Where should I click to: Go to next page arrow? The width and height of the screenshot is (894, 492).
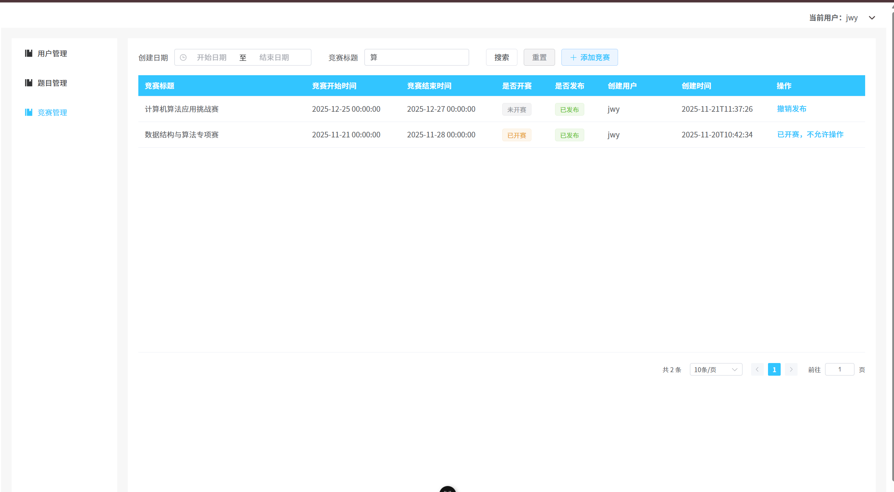tap(791, 370)
